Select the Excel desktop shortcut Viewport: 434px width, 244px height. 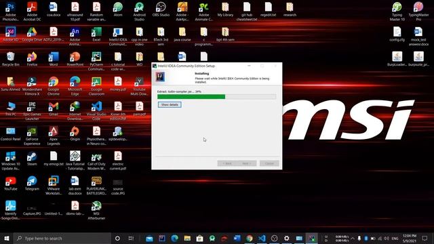(x=96, y=34)
